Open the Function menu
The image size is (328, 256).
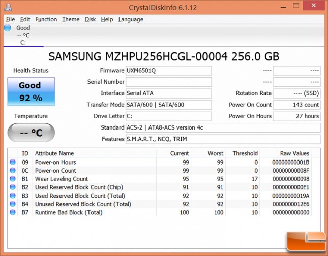click(x=46, y=19)
